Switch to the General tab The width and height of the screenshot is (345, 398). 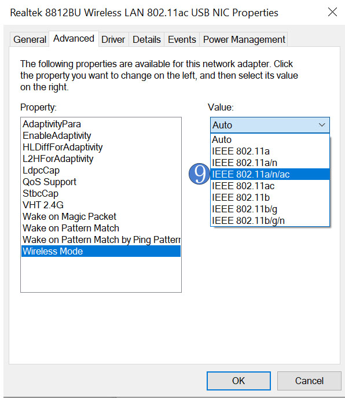click(30, 39)
